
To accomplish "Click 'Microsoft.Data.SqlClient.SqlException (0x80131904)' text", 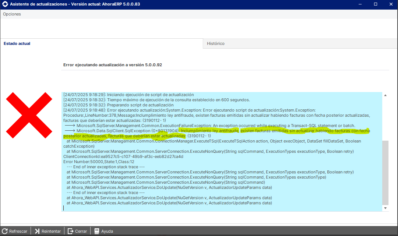I will click(127, 131).
